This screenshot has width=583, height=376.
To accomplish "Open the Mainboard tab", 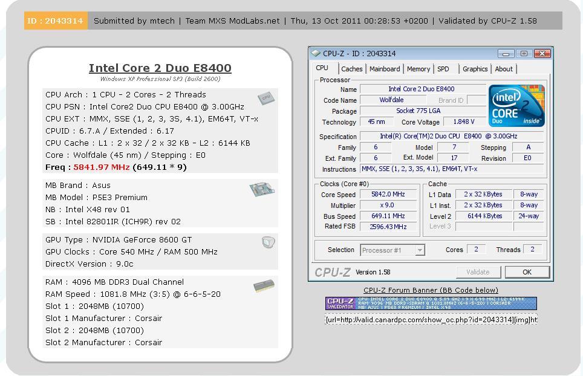I will click(x=385, y=69).
